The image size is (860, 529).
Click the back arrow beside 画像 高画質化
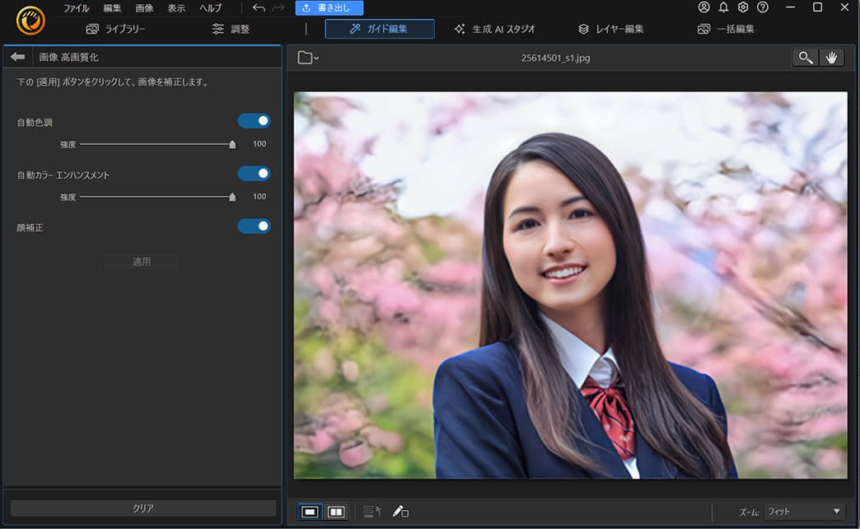(18, 57)
